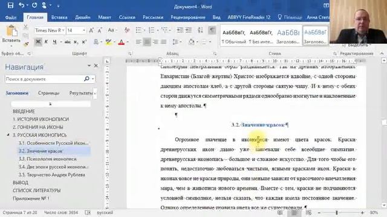Save document with the floppy disk icon
Image resolution: width=387 pixels, height=217 pixels.
[10, 5]
